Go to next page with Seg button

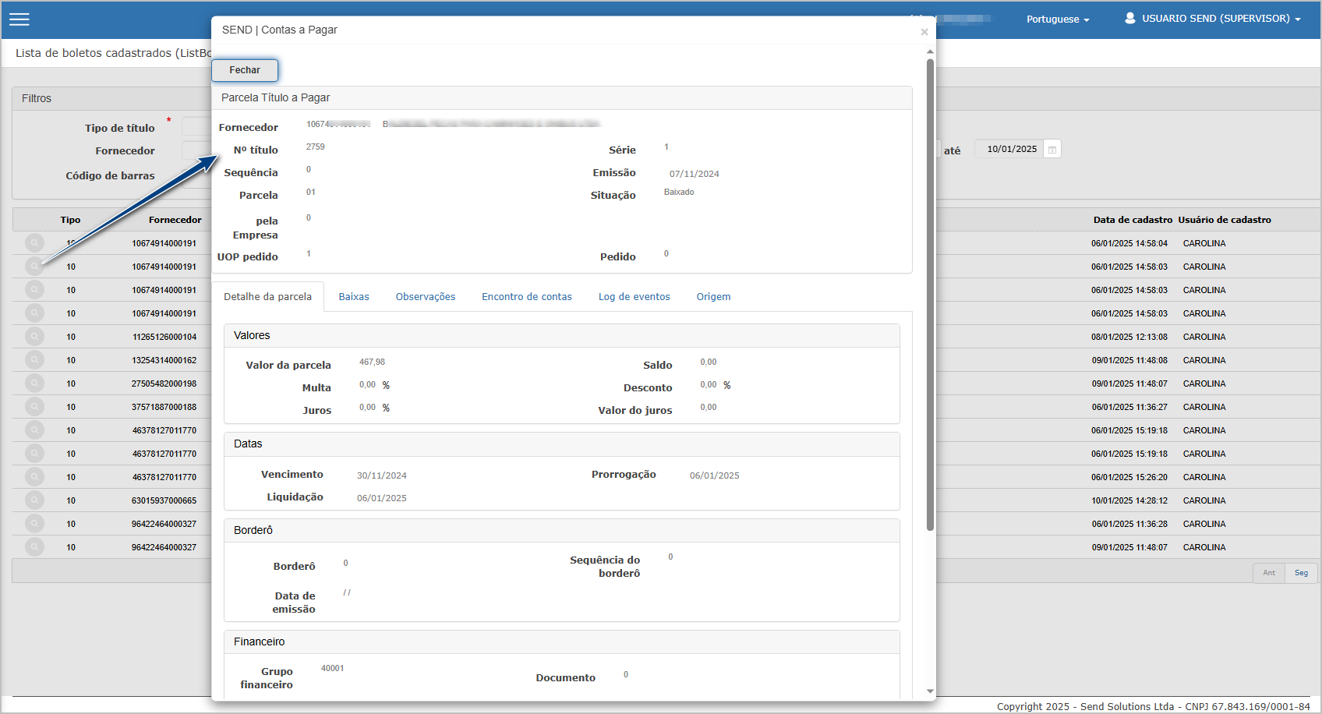point(1301,573)
